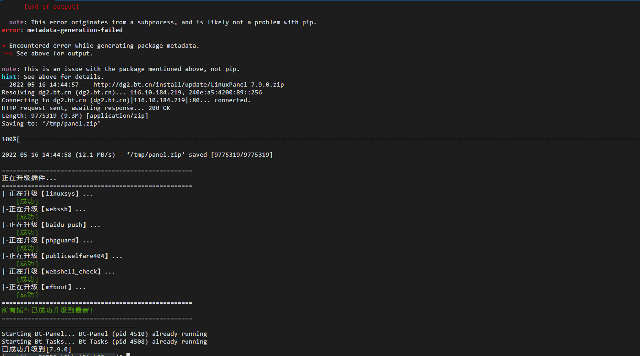Click the LinuxPanel-7.9.0.zip download URL
This screenshot has width=640, height=356.
click(188, 85)
